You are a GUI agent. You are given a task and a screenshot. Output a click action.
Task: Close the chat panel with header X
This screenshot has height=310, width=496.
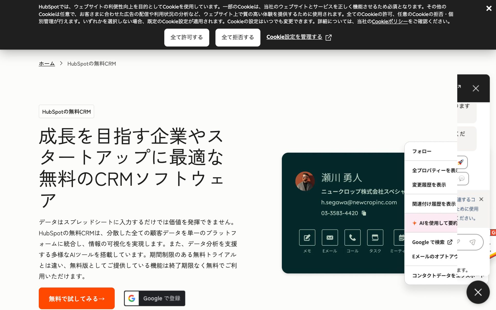pyautogui.click(x=476, y=88)
